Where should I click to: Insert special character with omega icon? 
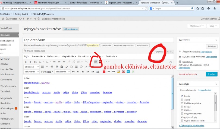[71, 67]
